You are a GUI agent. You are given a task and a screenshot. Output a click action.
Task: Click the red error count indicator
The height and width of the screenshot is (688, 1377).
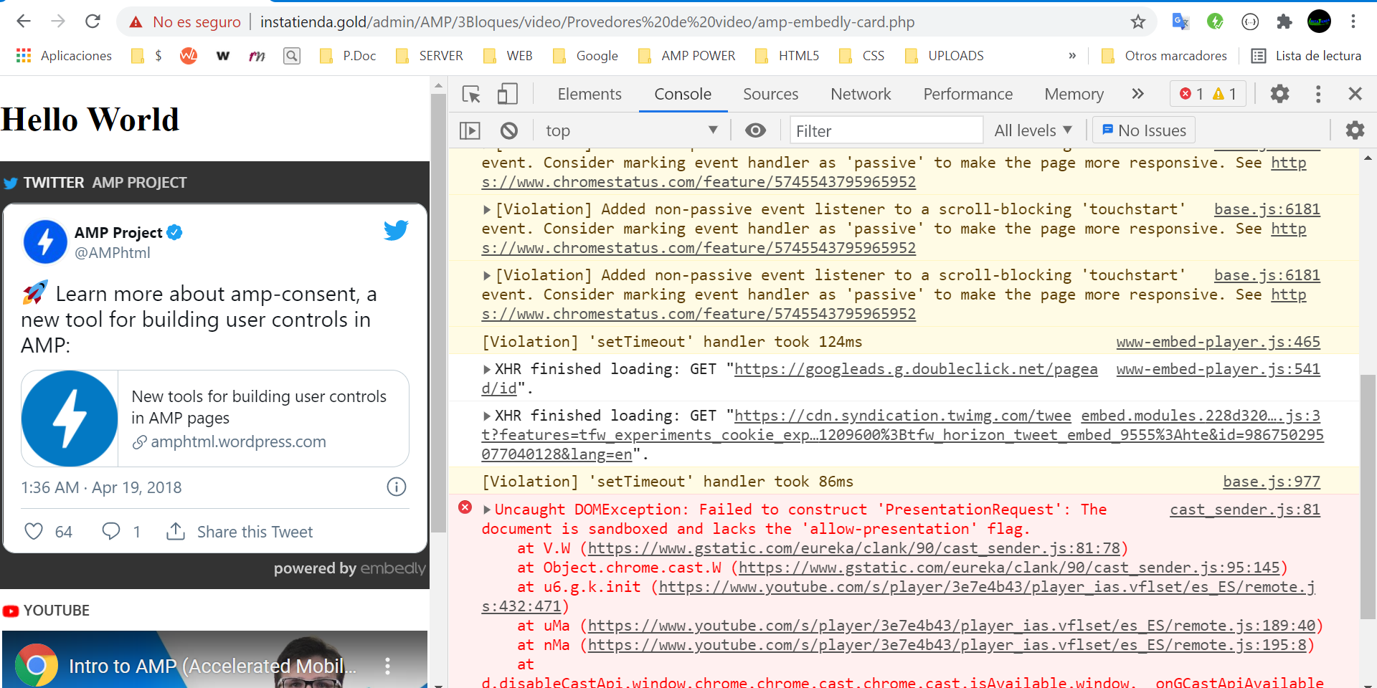tap(1191, 94)
